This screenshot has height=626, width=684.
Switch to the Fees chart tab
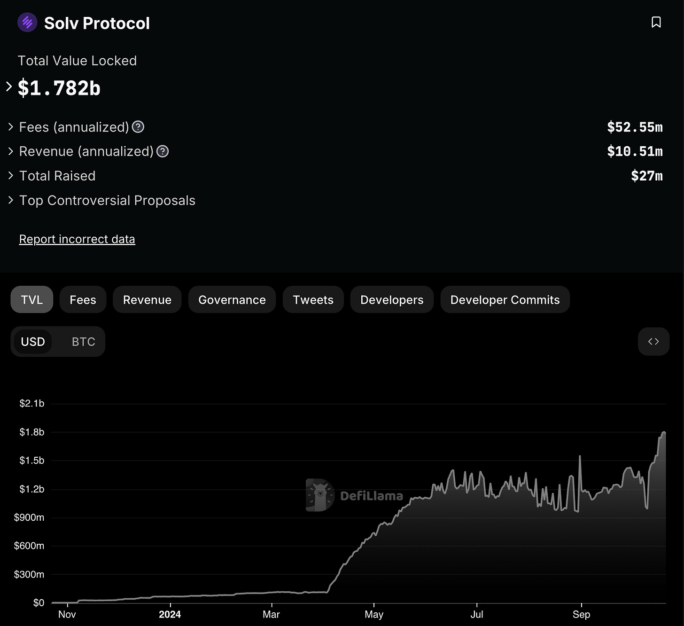pos(83,300)
